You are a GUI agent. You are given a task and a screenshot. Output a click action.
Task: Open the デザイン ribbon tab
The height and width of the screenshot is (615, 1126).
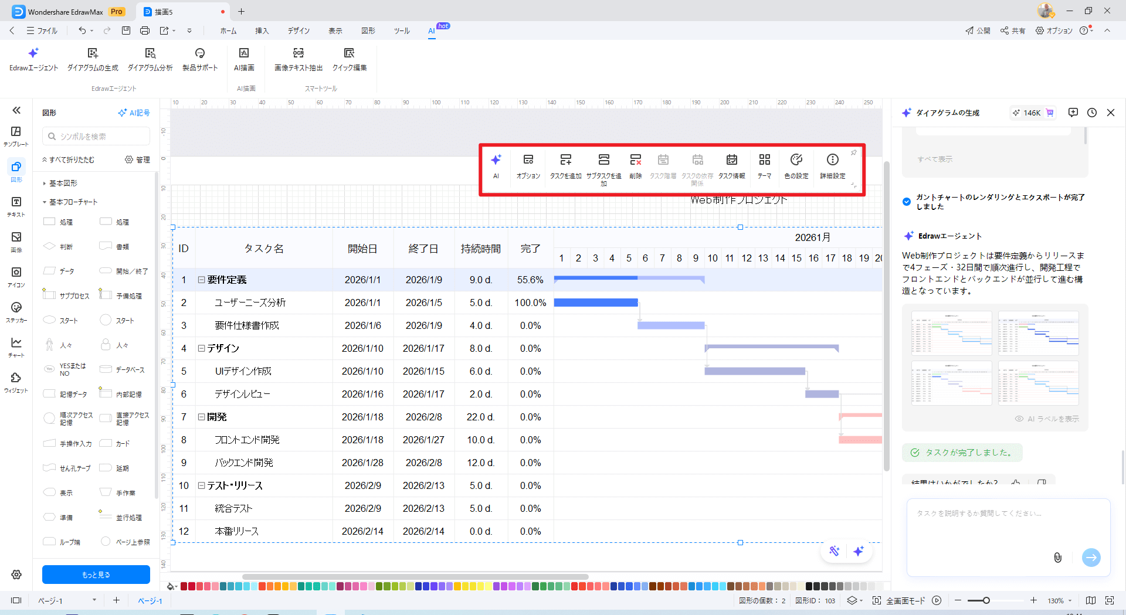click(299, 30)
